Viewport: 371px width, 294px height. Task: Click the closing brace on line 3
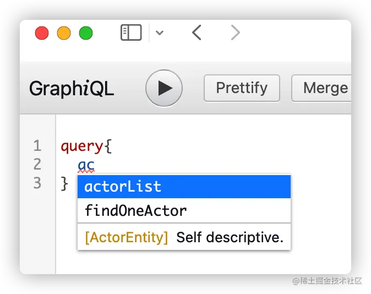pyautogui.click(x=64, y=183)
